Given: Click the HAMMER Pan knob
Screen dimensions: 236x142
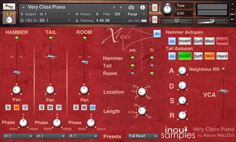Looking at the screenshot, I should (16, 90).
